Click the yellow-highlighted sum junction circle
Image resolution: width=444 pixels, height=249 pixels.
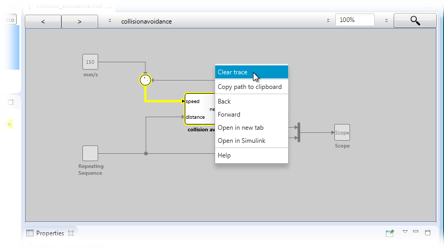coord(145,80)
